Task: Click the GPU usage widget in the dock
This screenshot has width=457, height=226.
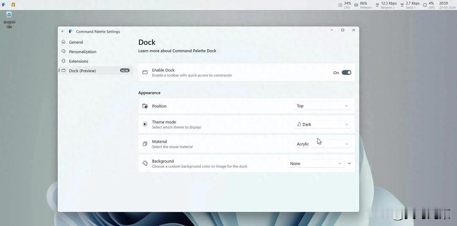Action: click(429, 5)
